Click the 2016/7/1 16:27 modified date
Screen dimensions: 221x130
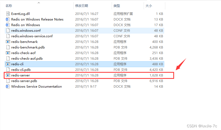coord(87,14)
